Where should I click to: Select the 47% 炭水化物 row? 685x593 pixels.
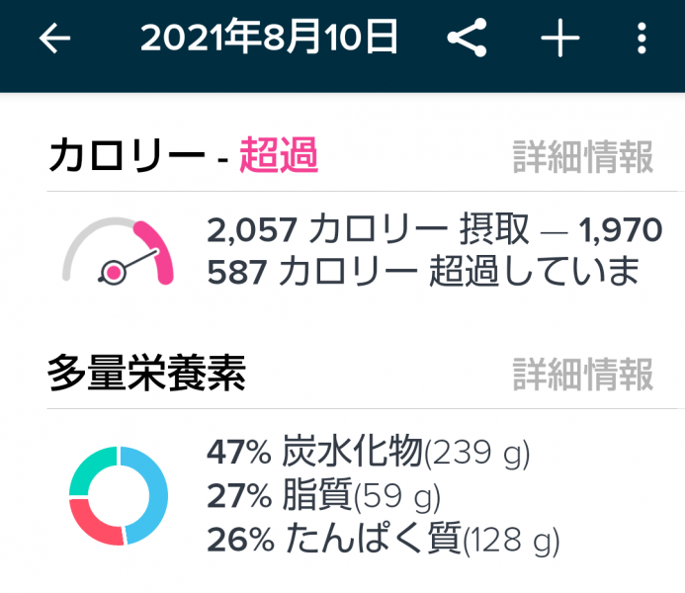click(x=368, y=453)
